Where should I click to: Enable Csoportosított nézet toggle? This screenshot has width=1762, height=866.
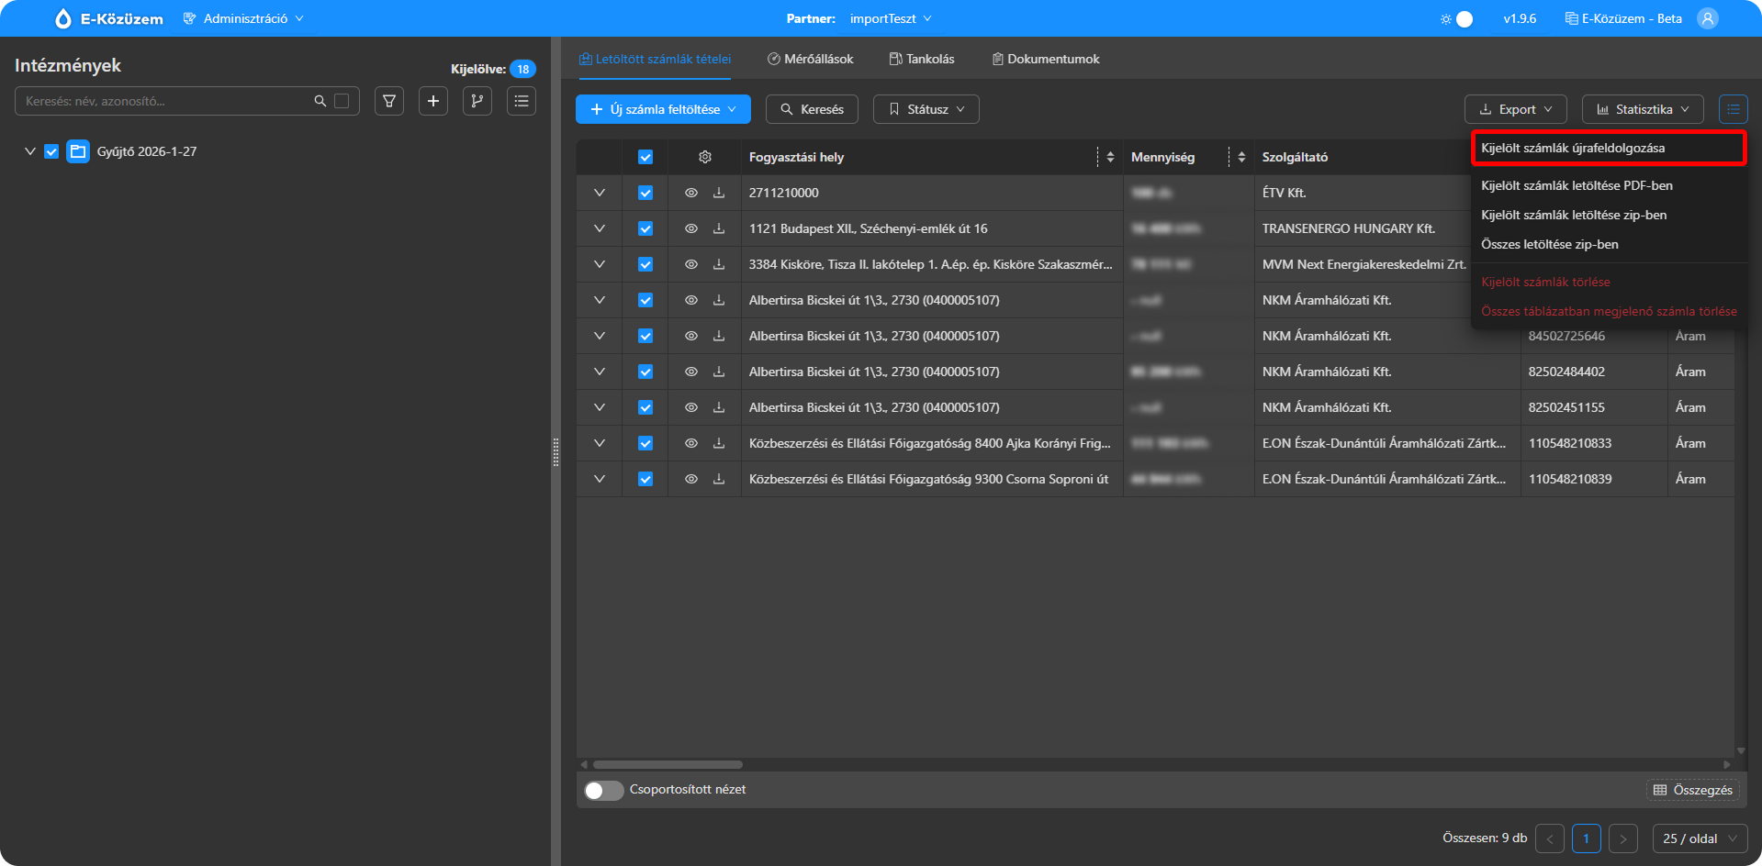click(x=603, y=790)
